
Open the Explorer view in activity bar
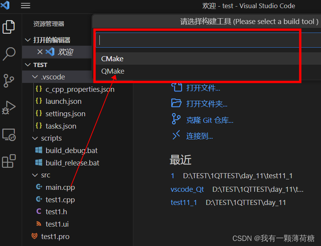point(9,27)
